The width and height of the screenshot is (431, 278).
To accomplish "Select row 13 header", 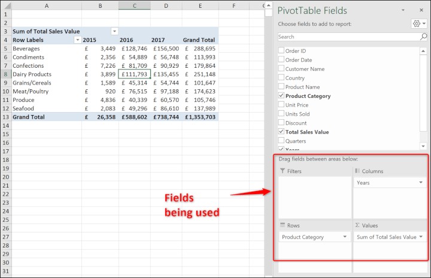I will coord(6,117).
